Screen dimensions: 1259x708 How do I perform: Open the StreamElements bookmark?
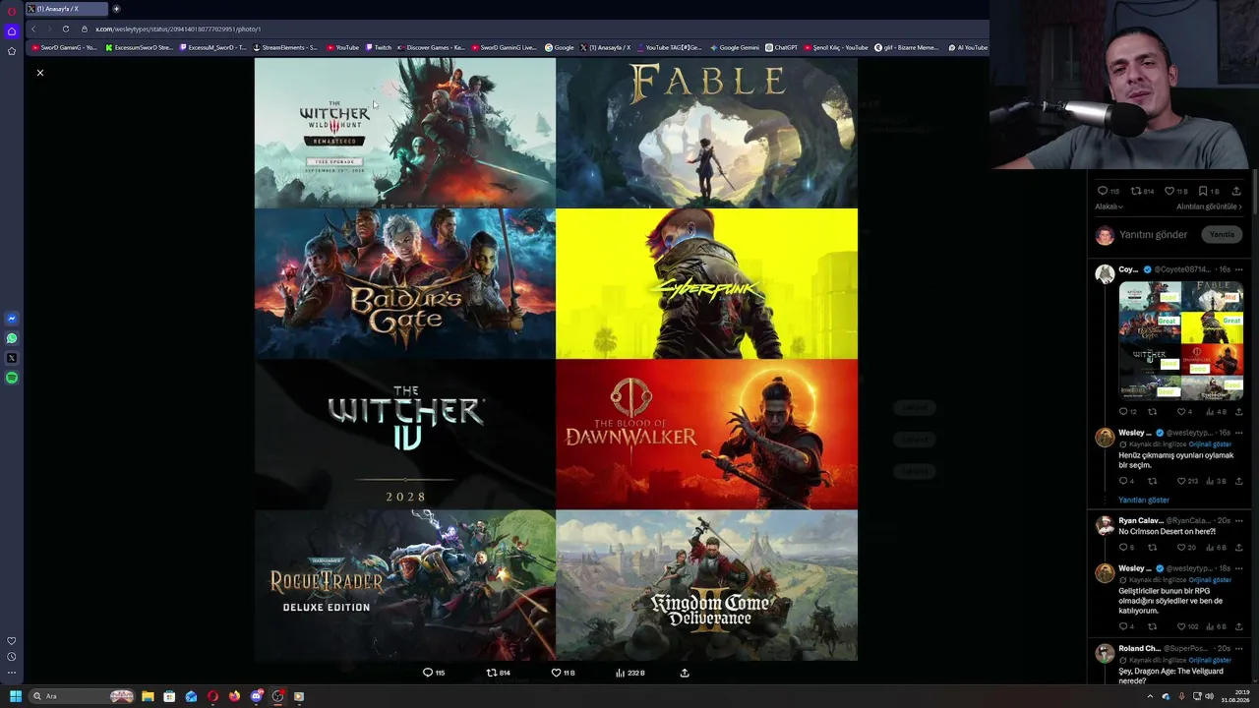click(285, 47)
